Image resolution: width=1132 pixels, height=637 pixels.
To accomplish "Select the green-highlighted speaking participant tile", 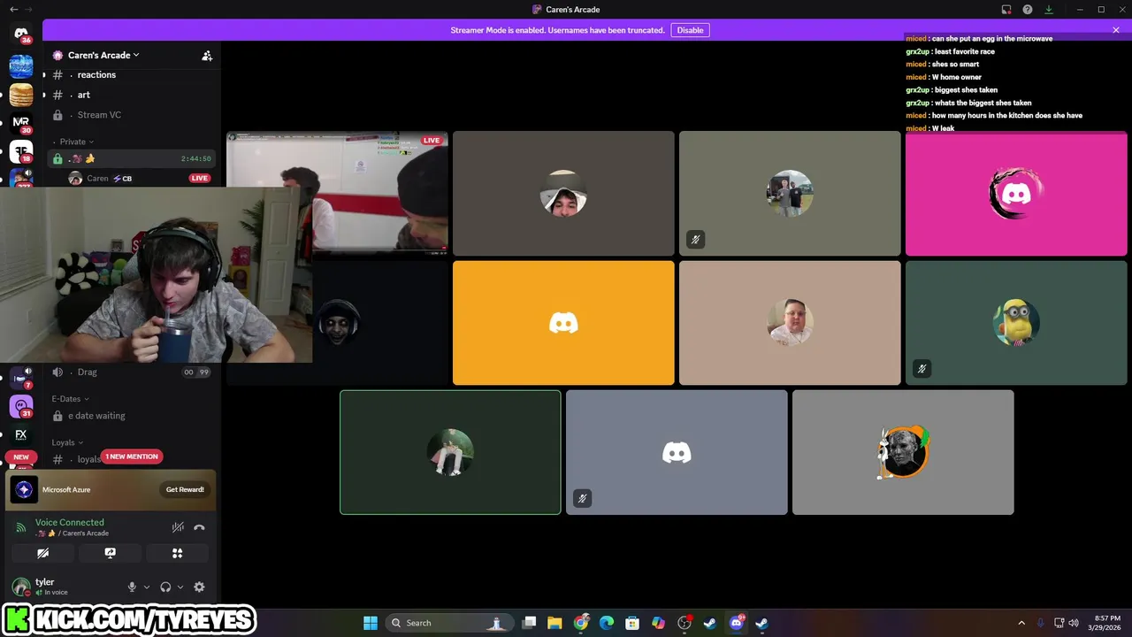I will pos(450,452).
